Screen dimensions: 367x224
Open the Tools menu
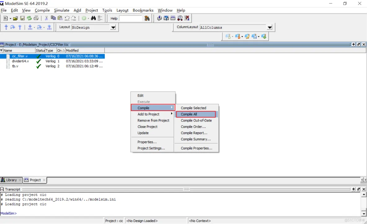tap(107, 10)
